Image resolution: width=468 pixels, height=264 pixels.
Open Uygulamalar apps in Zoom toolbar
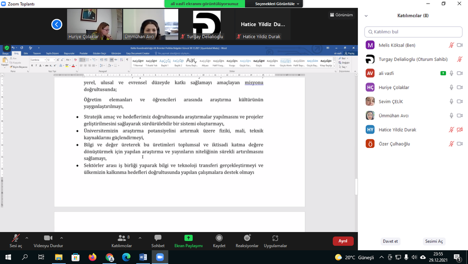[275, 241]
